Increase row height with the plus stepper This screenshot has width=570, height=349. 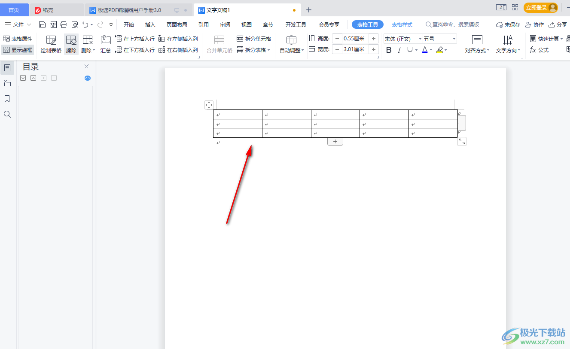(373, 38)
